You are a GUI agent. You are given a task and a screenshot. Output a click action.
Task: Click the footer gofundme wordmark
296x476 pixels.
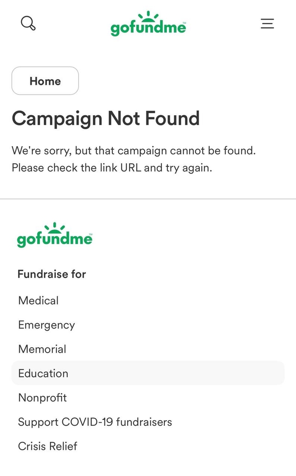tap(54, 239)
